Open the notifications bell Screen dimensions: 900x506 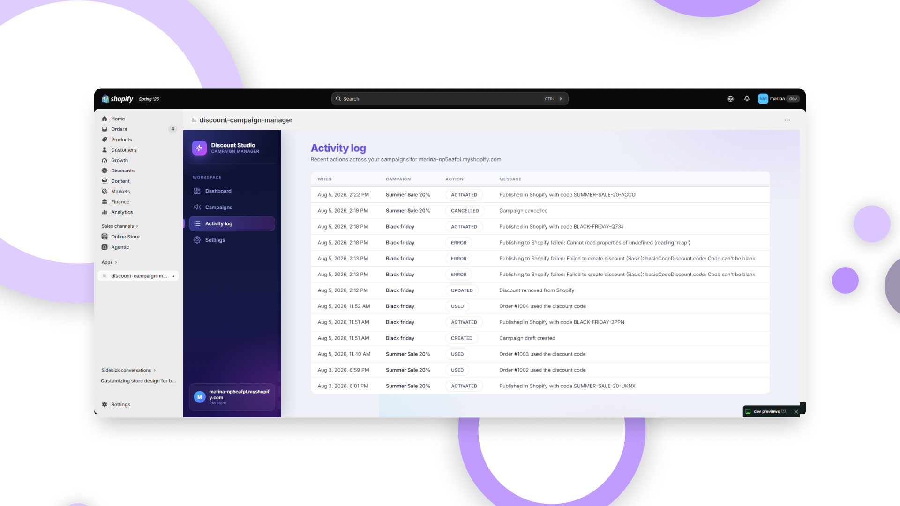747,99
